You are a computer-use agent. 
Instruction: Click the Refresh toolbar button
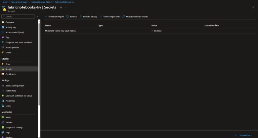(72, 16)
